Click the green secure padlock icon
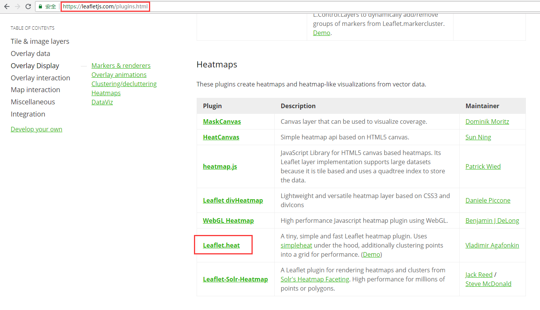 pos(41,6)
